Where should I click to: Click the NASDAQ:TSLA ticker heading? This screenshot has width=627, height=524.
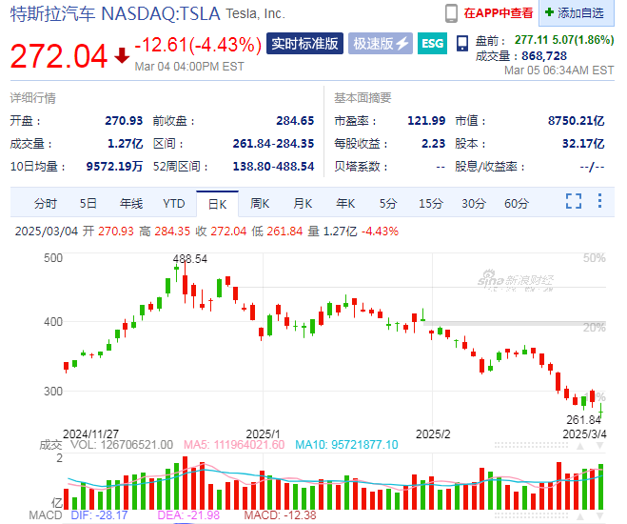pyautogui.click(x=161, y=13)
